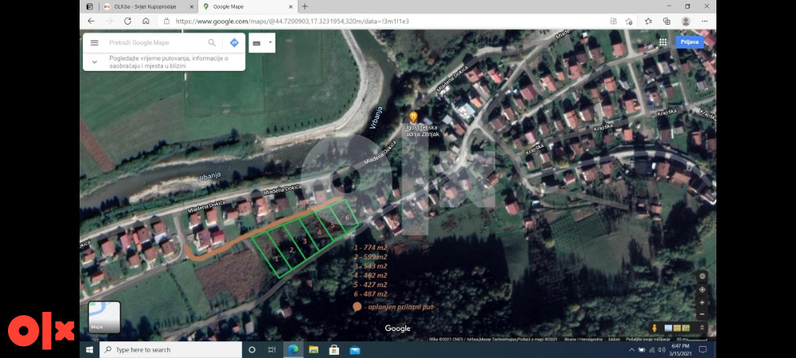This screenshot has height=358, width=796.
Task: Show your location on the map
Action: tap(702, 290)
